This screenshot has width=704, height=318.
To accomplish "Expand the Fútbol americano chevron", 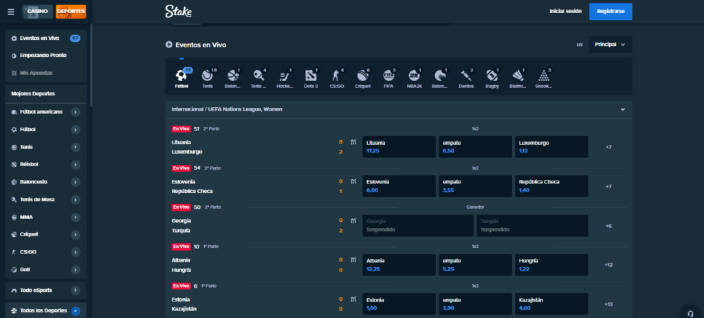I will [76, 112].
